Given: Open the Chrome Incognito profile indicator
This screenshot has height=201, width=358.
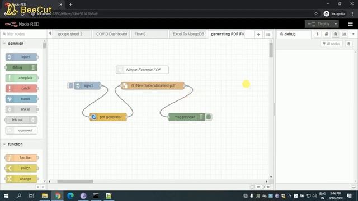Looking at the screenshot, I should click(x=335, y=13).
